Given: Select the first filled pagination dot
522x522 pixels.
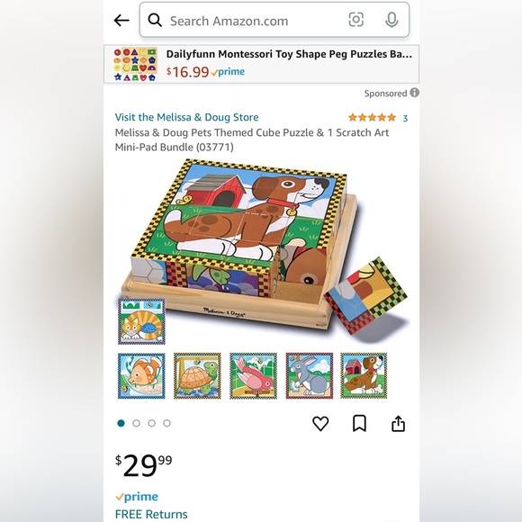Looking at the screenshot, I should 121,423.
